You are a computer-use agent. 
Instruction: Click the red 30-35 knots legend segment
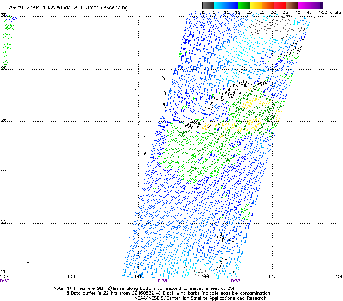click(280, 6)
